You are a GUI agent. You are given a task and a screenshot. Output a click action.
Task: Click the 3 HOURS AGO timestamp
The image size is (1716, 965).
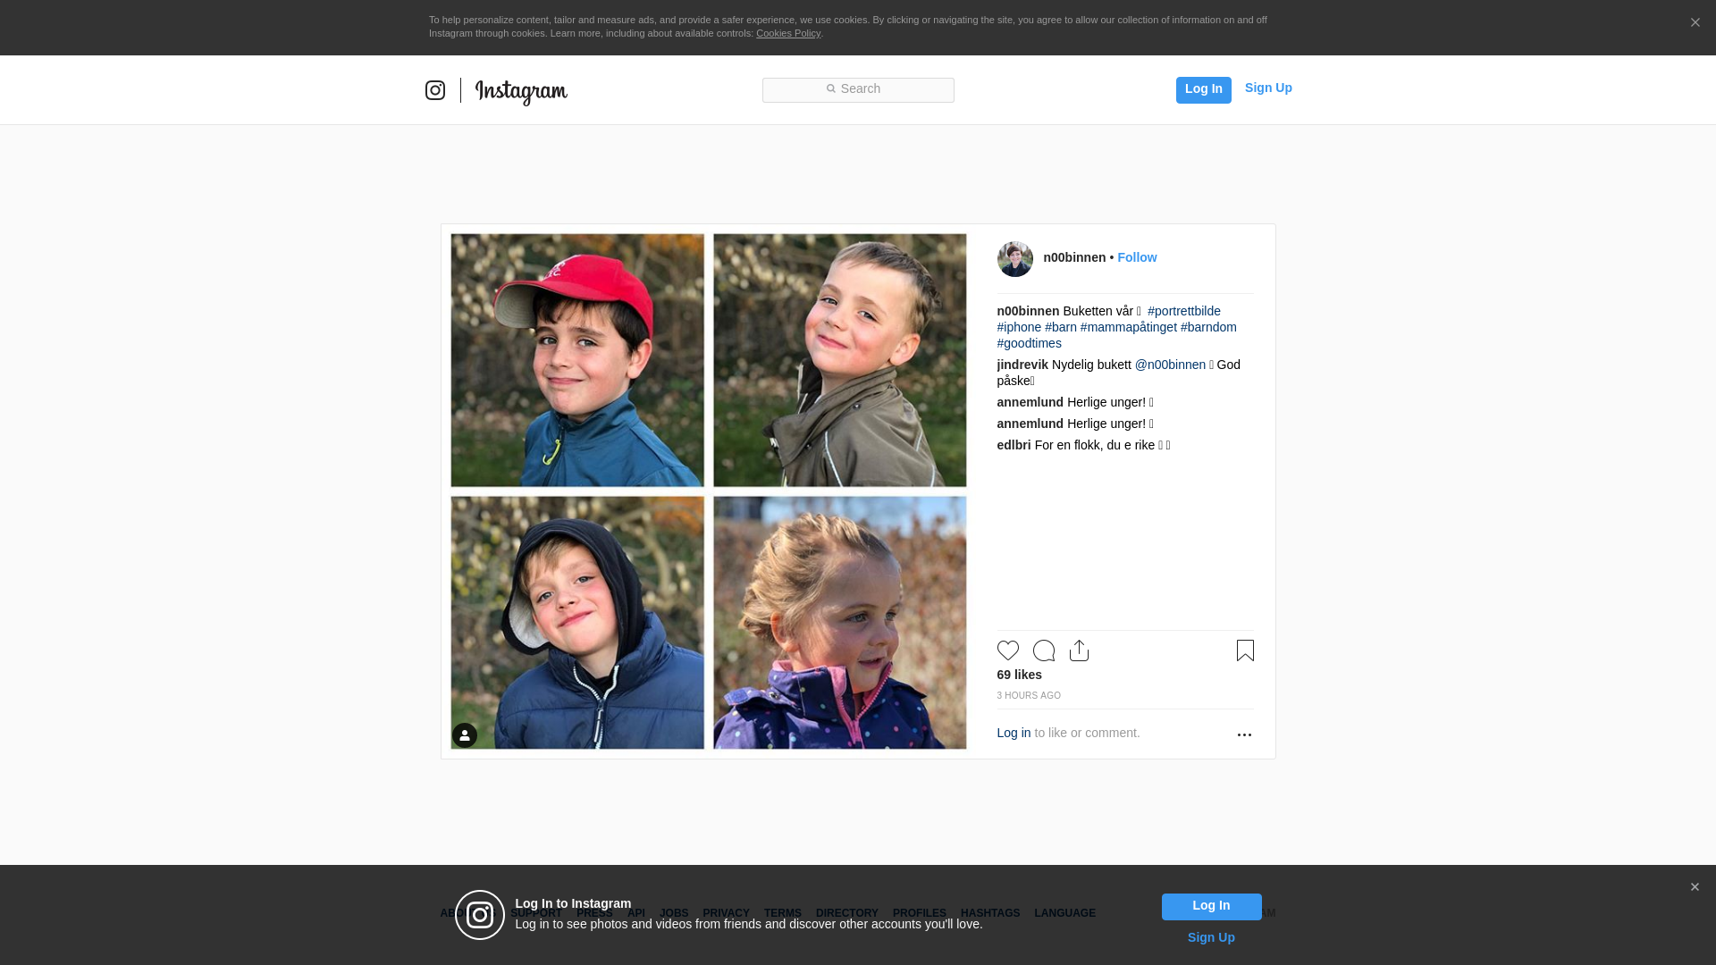coord(1029,695)
